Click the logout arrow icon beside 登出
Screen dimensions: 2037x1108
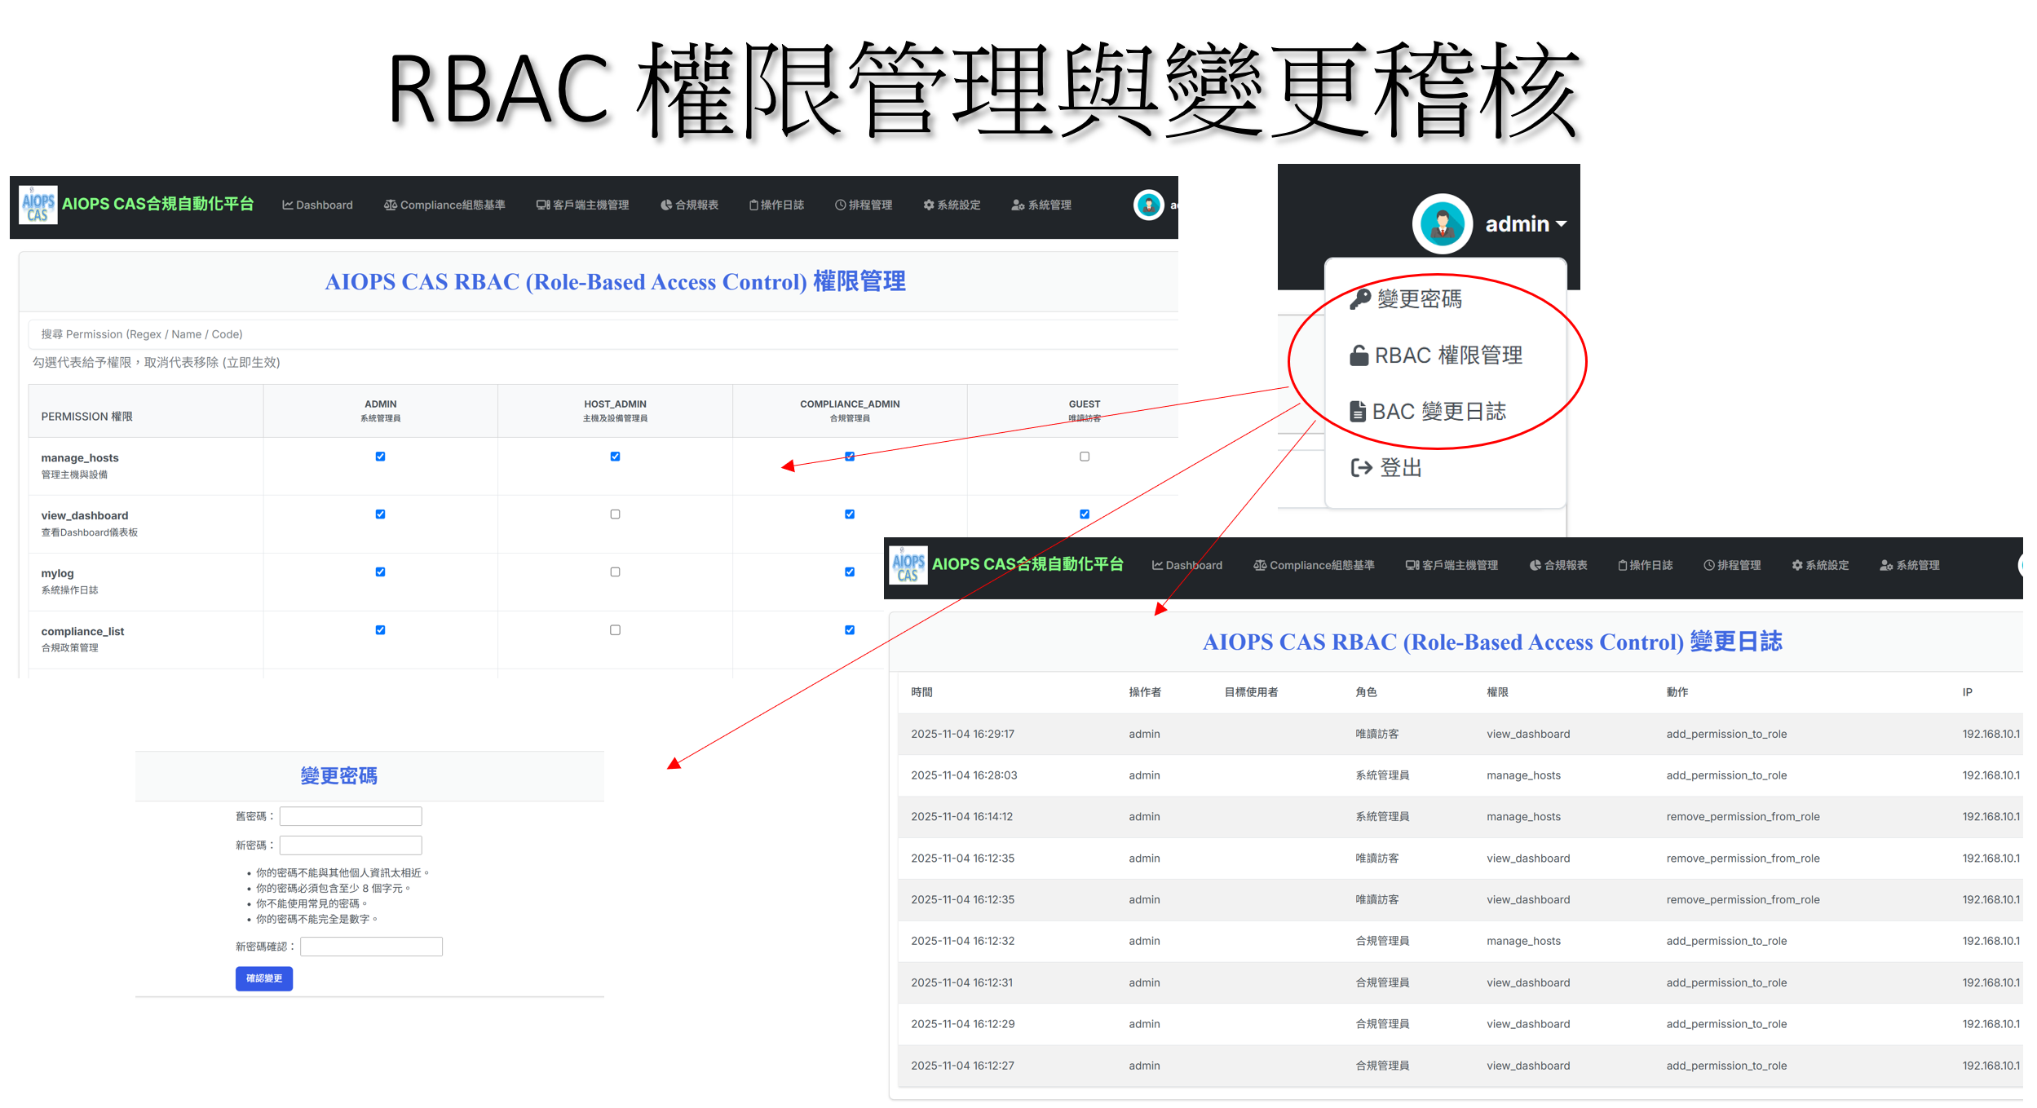[1361, 468]
